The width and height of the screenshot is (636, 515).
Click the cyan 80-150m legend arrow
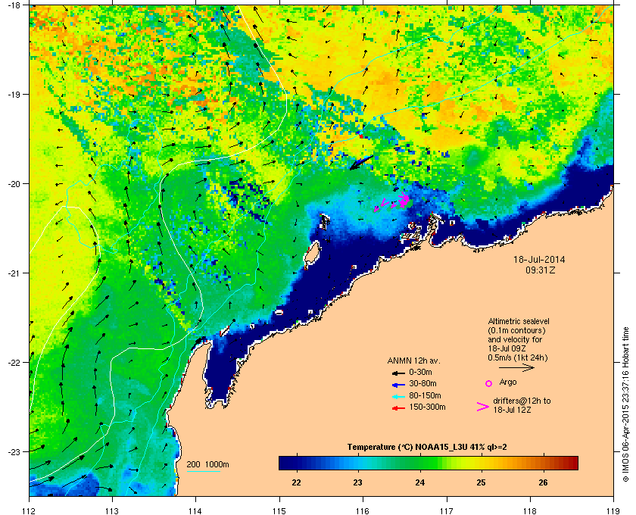[398, 397]
